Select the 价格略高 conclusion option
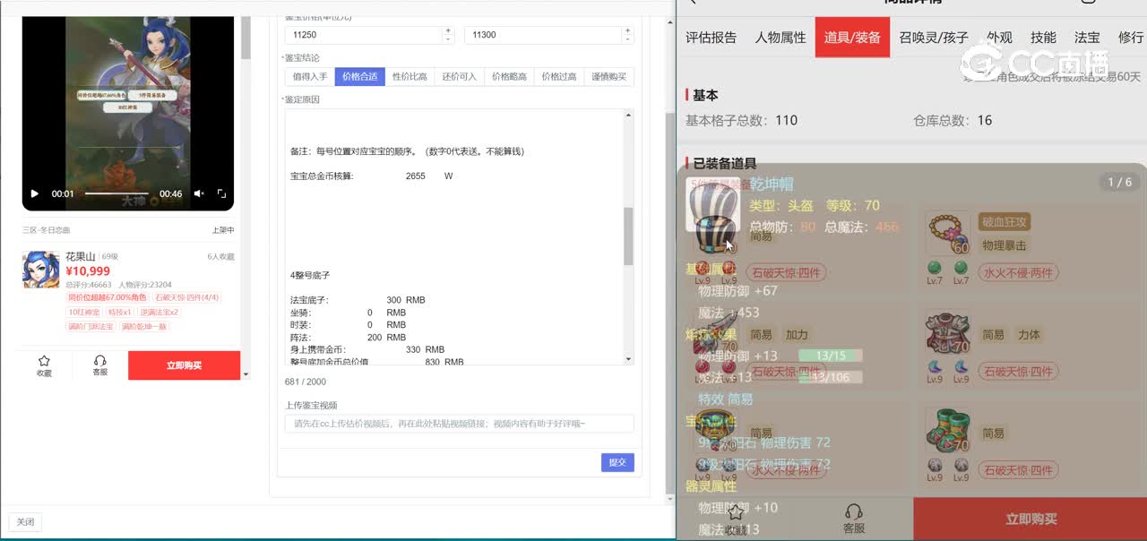1147x541 pixels. pyautogui.click(x=509, y=77)
